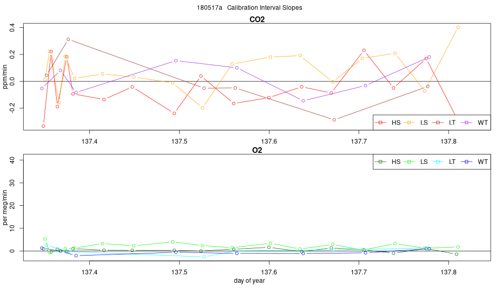This screenshot has width=499, height=288.
Task: Click the 137.7 tick under the CO2 chart
Action: [x=359, y=141]
